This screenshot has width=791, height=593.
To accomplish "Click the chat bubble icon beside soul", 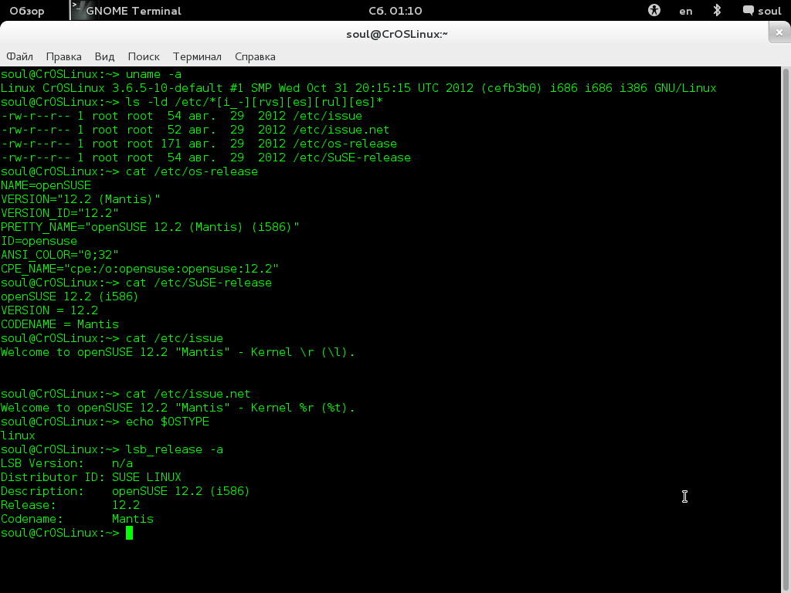I will pyautogui.click(x=748, y=10).
